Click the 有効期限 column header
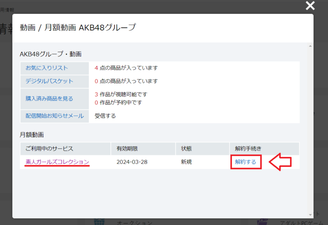The image size is (328, 225). [x=143, y=149]
